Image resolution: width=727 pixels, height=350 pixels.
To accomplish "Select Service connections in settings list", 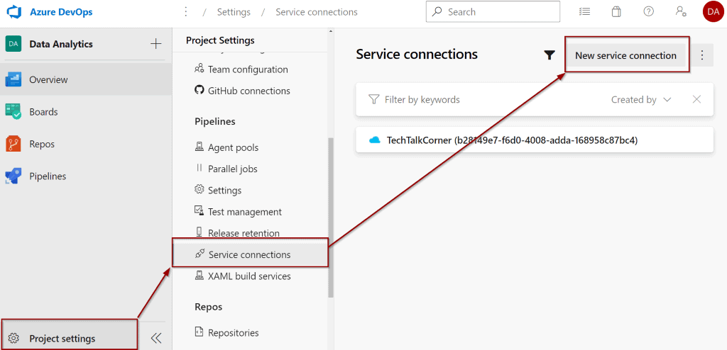I will coord(251,254).
